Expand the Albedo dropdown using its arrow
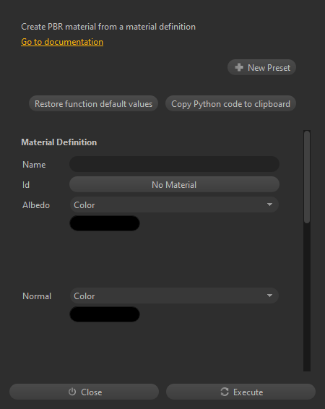This screenshot has width=325, height=409. point(269,204)
